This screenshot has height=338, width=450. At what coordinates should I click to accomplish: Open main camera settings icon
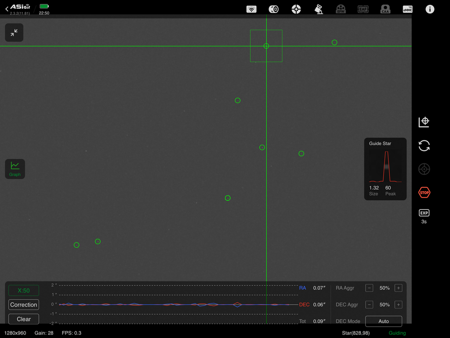pyautogui.click(x=273, y=9)
